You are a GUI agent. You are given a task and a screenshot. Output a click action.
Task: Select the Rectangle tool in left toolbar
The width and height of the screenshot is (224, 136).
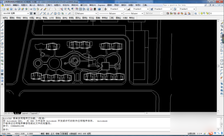pyautogui.click(x=2, y=37)
